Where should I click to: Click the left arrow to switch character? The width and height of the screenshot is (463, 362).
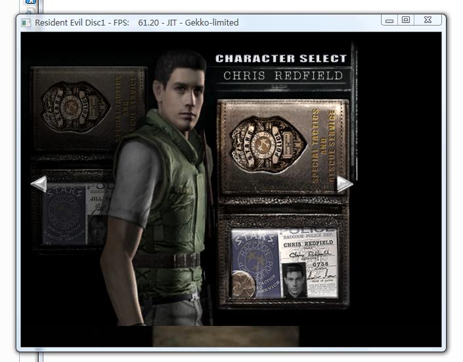coord(39,184)
